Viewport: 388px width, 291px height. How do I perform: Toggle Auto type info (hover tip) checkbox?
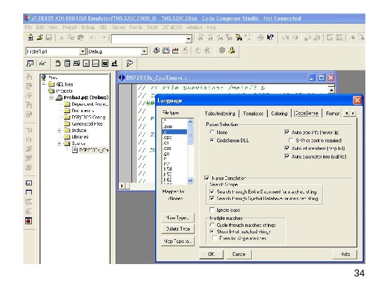point(287,132)
